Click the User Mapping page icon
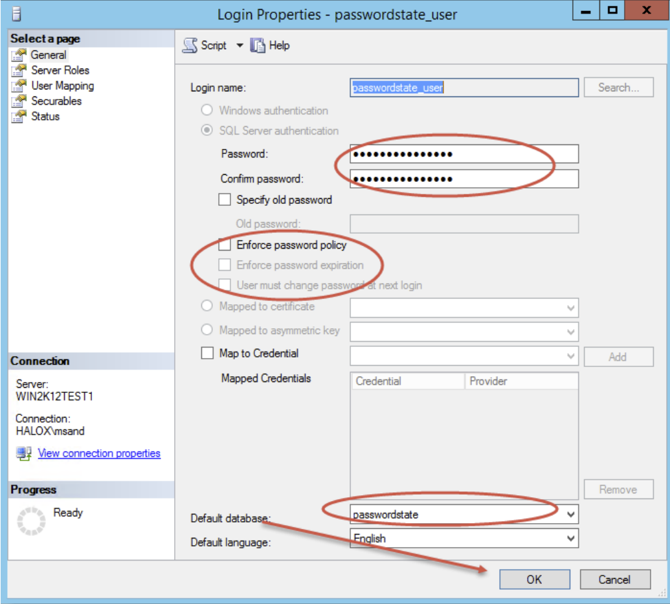Image resolution: width=670 pixels, height=604 pixels. click(x=19, y=86)
